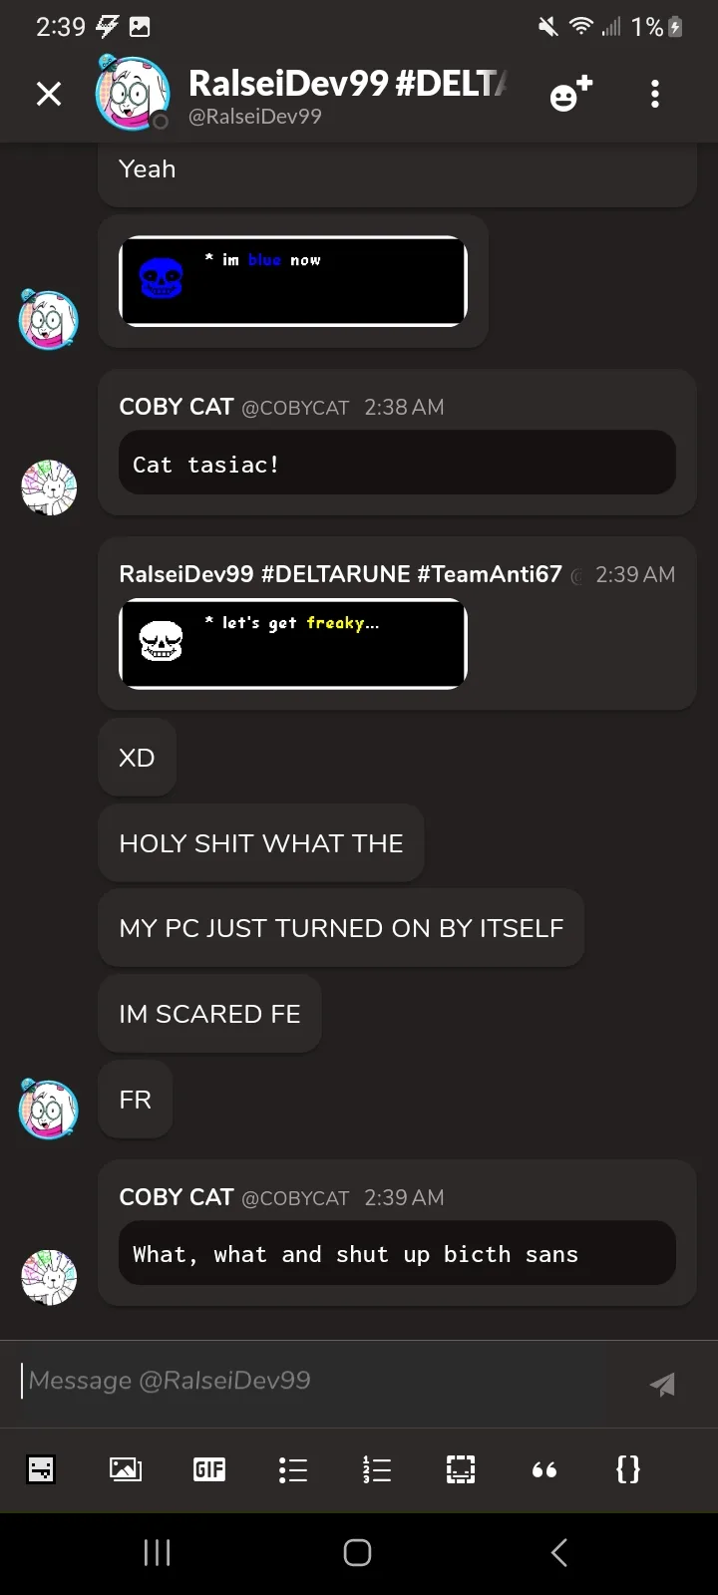718x1595 pixels.
Task: Insert a numbered list
Action: [x=377, y=1468]
